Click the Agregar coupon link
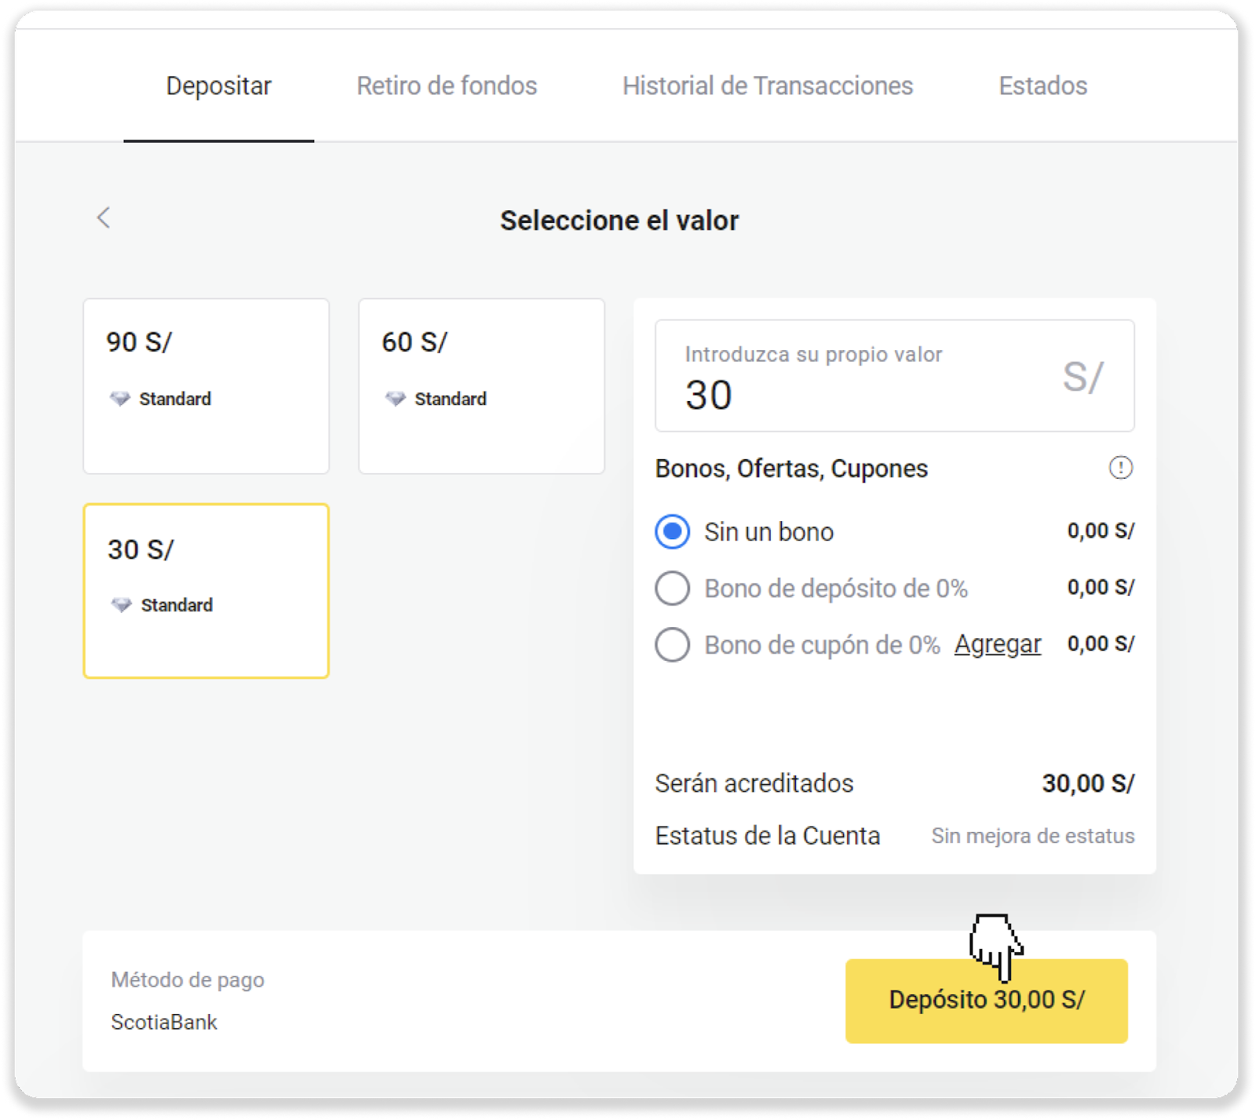This screenshot has height=1120, width=1256. (x=997, y=644)
